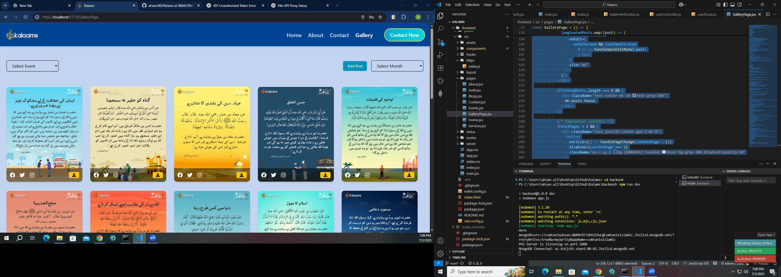Open the browser Extensions puzzle icon

[x=404, y=17]
